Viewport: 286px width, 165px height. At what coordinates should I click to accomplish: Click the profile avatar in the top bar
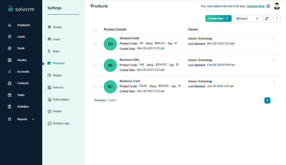[x=277, y=6]
